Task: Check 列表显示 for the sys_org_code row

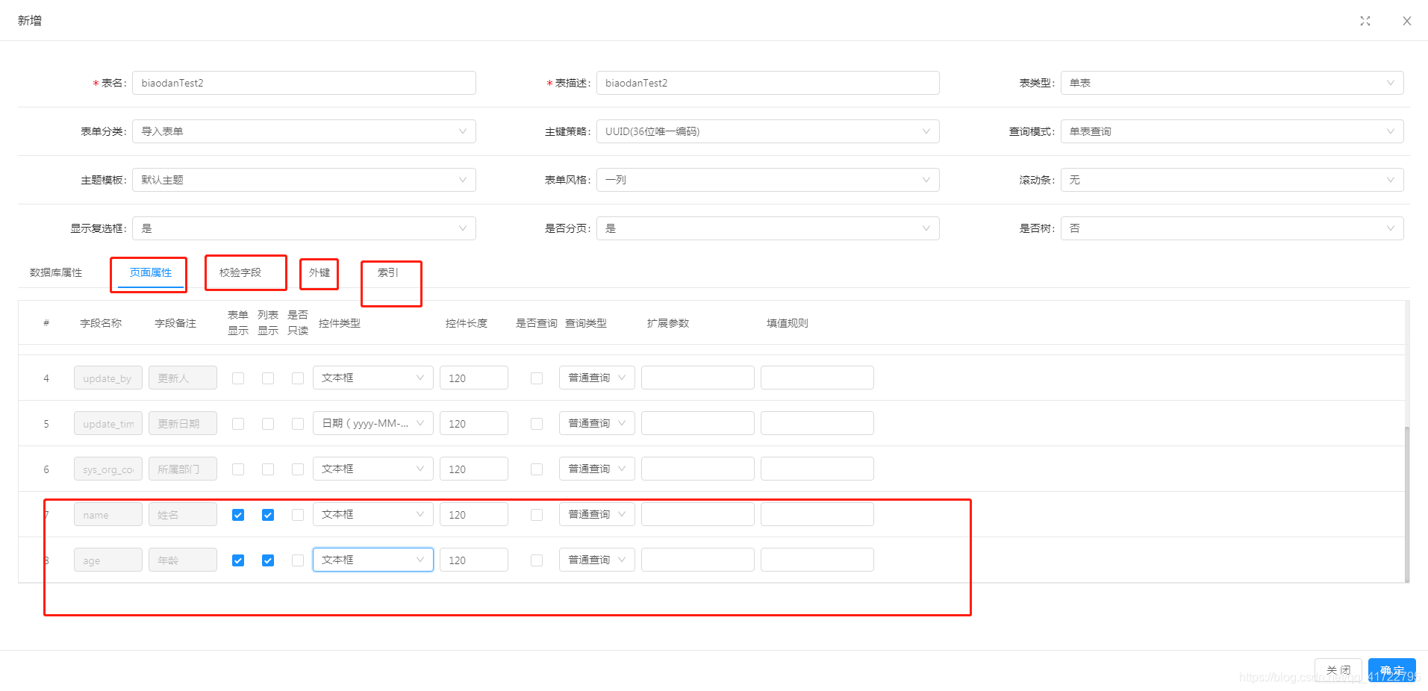Action: (268, 469)
